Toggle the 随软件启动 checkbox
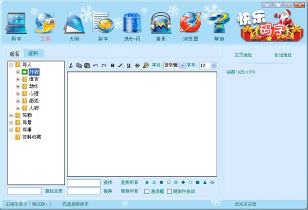This screenshot has height=210, width=308. pos(169,192)
